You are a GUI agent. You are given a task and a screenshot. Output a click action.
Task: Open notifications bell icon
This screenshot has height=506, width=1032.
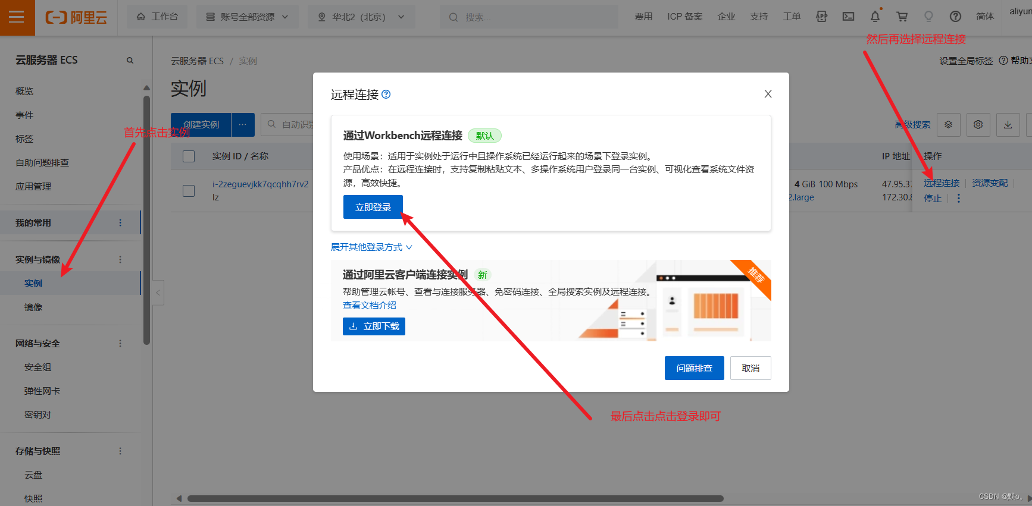point(875,17)
